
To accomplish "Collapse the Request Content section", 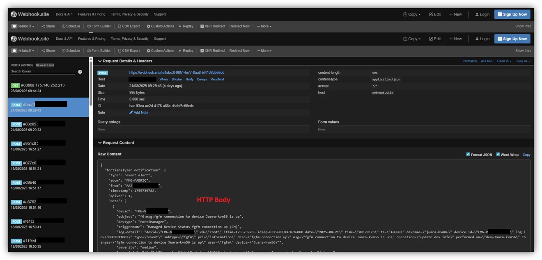I will click(x=116, y=143).
